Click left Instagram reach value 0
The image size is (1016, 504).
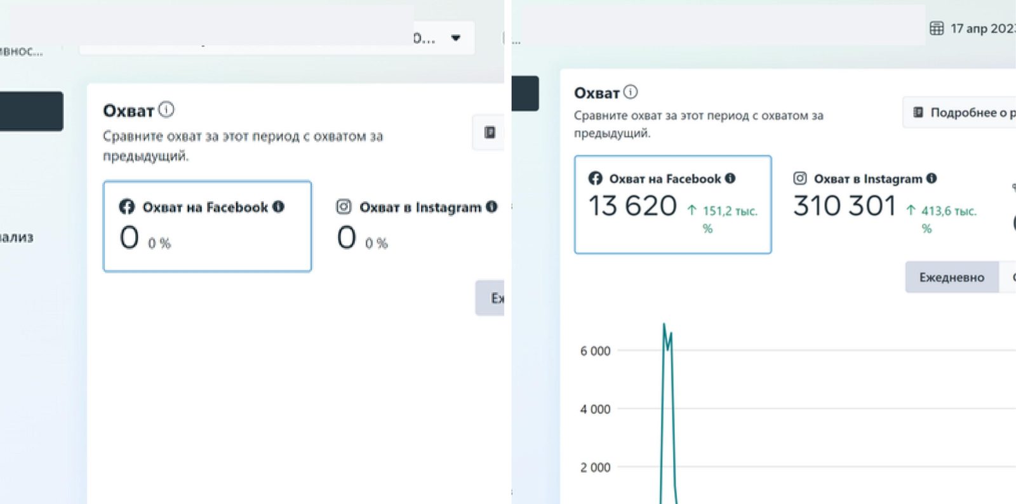pyautogui.click(x=347, y=238)
